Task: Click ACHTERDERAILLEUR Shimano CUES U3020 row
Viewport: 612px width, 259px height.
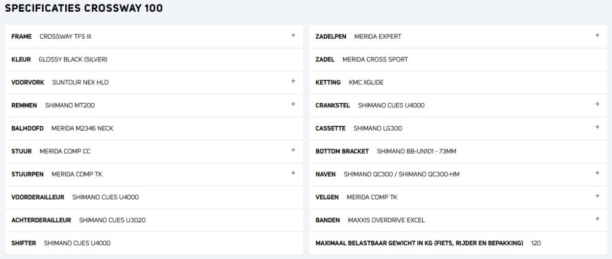Action: click(x=154, y=220)
